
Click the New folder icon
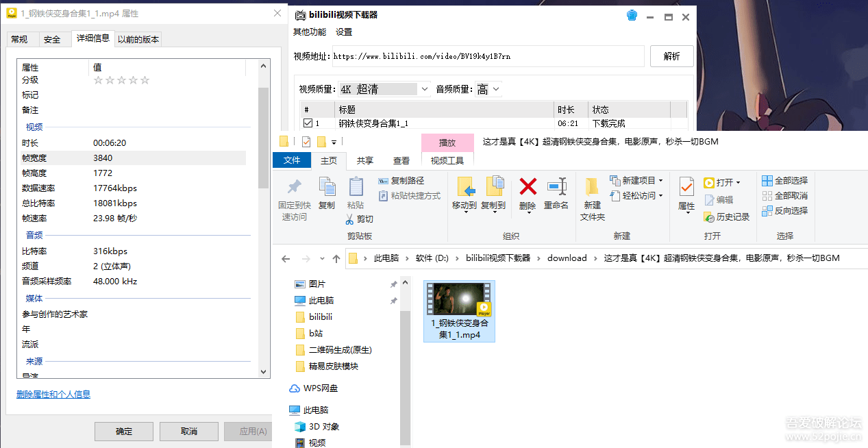point(593,186)
